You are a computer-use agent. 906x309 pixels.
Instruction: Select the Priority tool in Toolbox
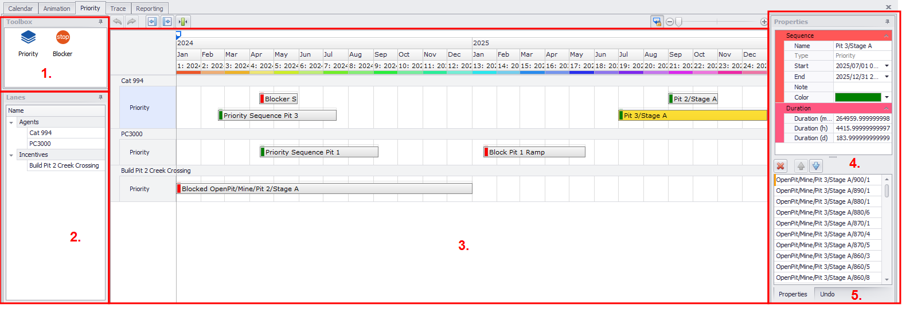click(28, 43)
